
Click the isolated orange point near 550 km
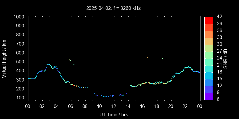[147, 58]
